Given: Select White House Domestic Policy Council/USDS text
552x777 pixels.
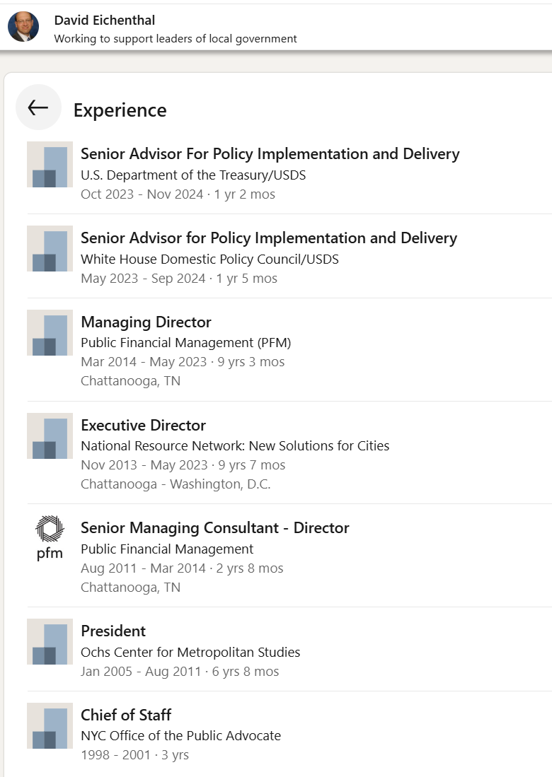Looking at the screenshot, I should (209, 259).
